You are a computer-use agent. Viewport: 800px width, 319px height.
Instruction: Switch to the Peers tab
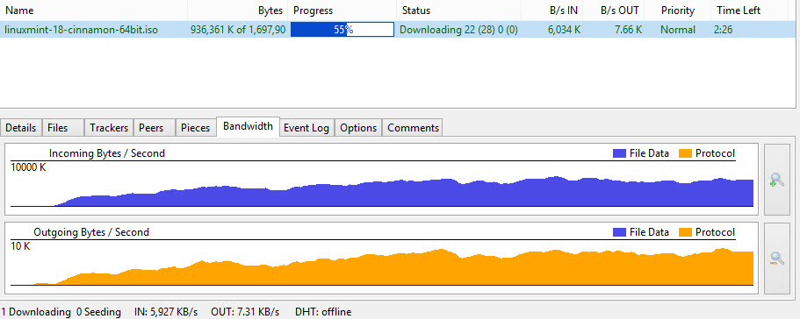tap(154, 128)
